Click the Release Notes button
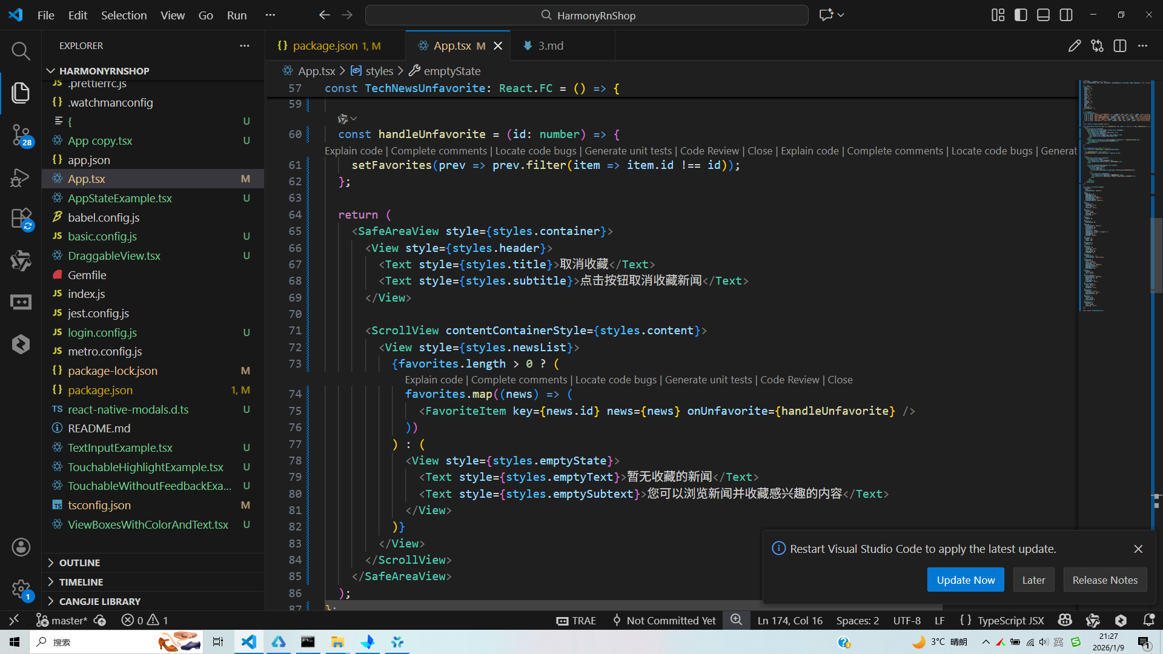Viewport: 1163px width, 654px height. coord(1104,580)
